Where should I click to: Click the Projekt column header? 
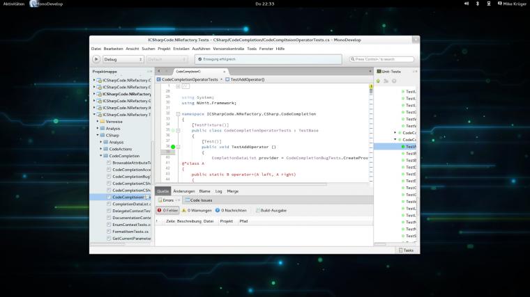[x=227, y=221]
